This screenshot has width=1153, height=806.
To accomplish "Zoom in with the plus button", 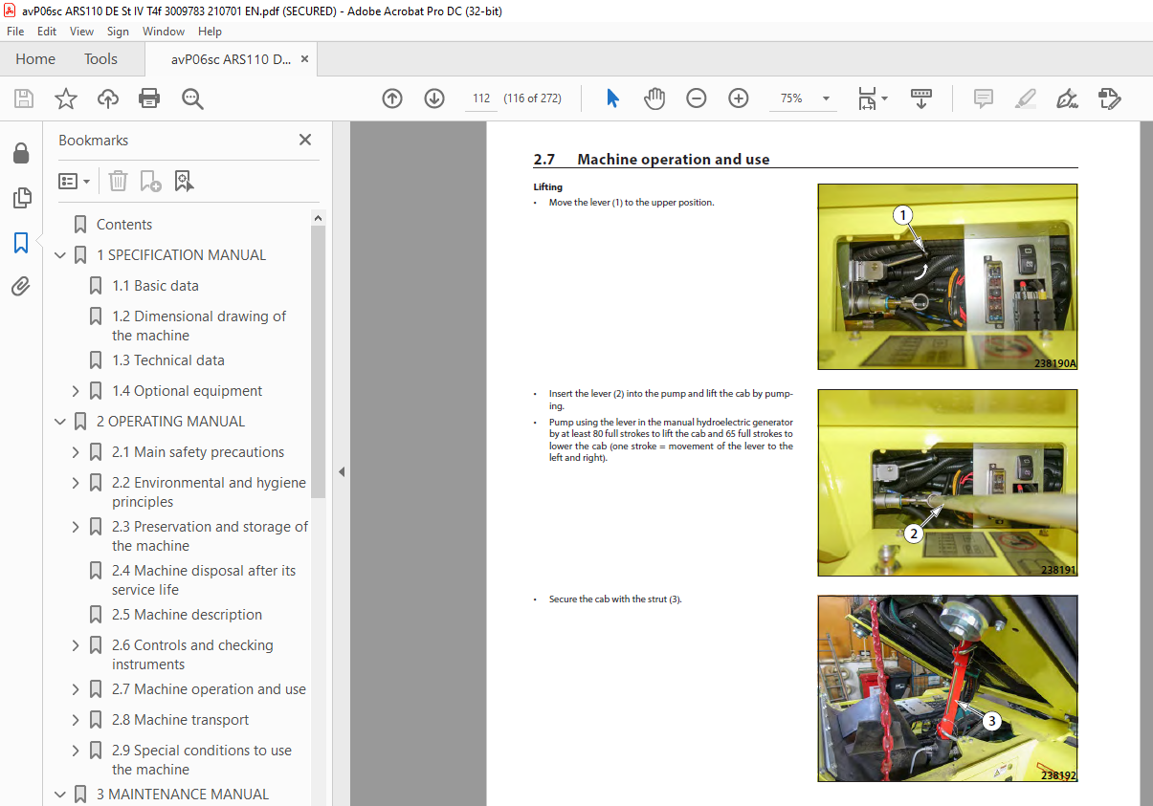I will 739,98.
